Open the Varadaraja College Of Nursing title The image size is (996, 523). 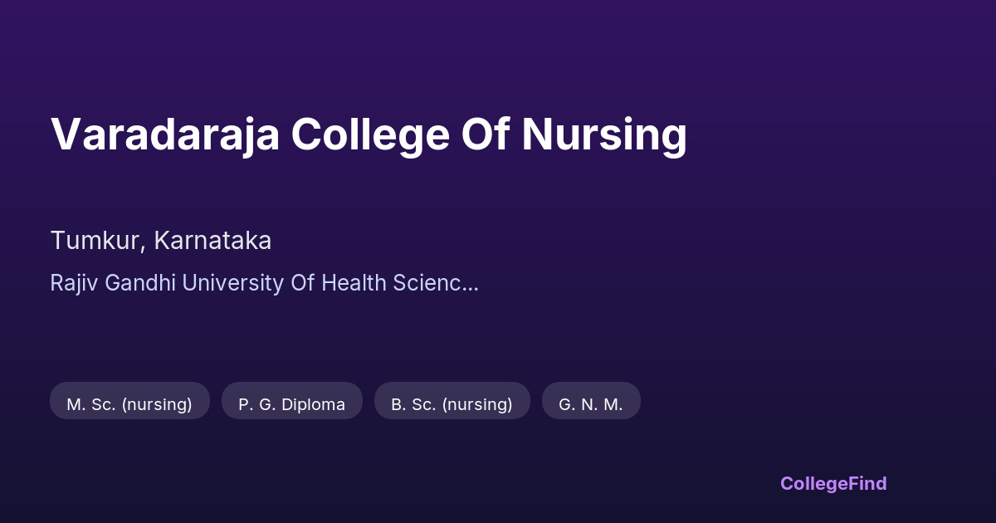pyautogui.click(x=369, y=134)
